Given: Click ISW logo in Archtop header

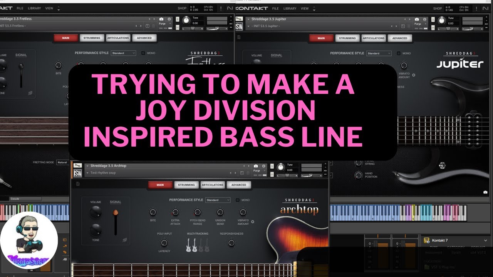Looking at the screenshot, I should [77, 174].
